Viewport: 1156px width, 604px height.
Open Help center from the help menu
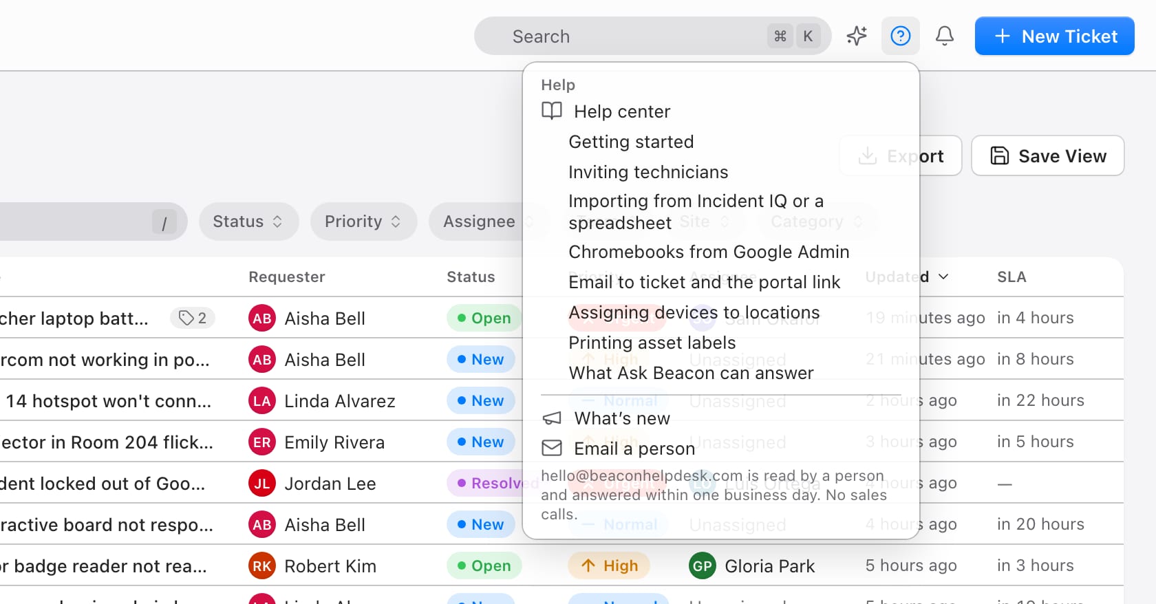[x=622, y=111]
